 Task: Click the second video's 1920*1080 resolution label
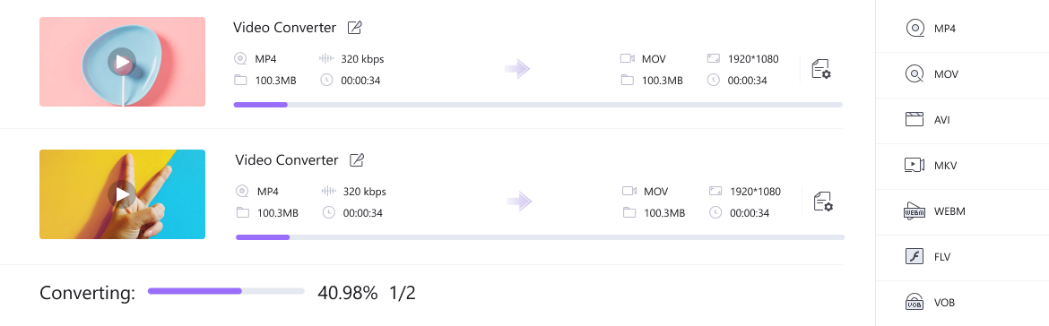click(755, 191)
